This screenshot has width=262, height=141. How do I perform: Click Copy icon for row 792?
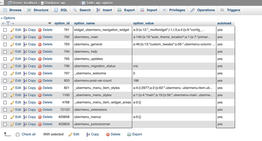(x=25, y=37)
